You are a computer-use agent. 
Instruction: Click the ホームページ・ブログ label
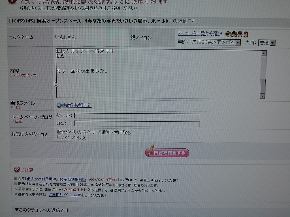click(x=31, y=117)
